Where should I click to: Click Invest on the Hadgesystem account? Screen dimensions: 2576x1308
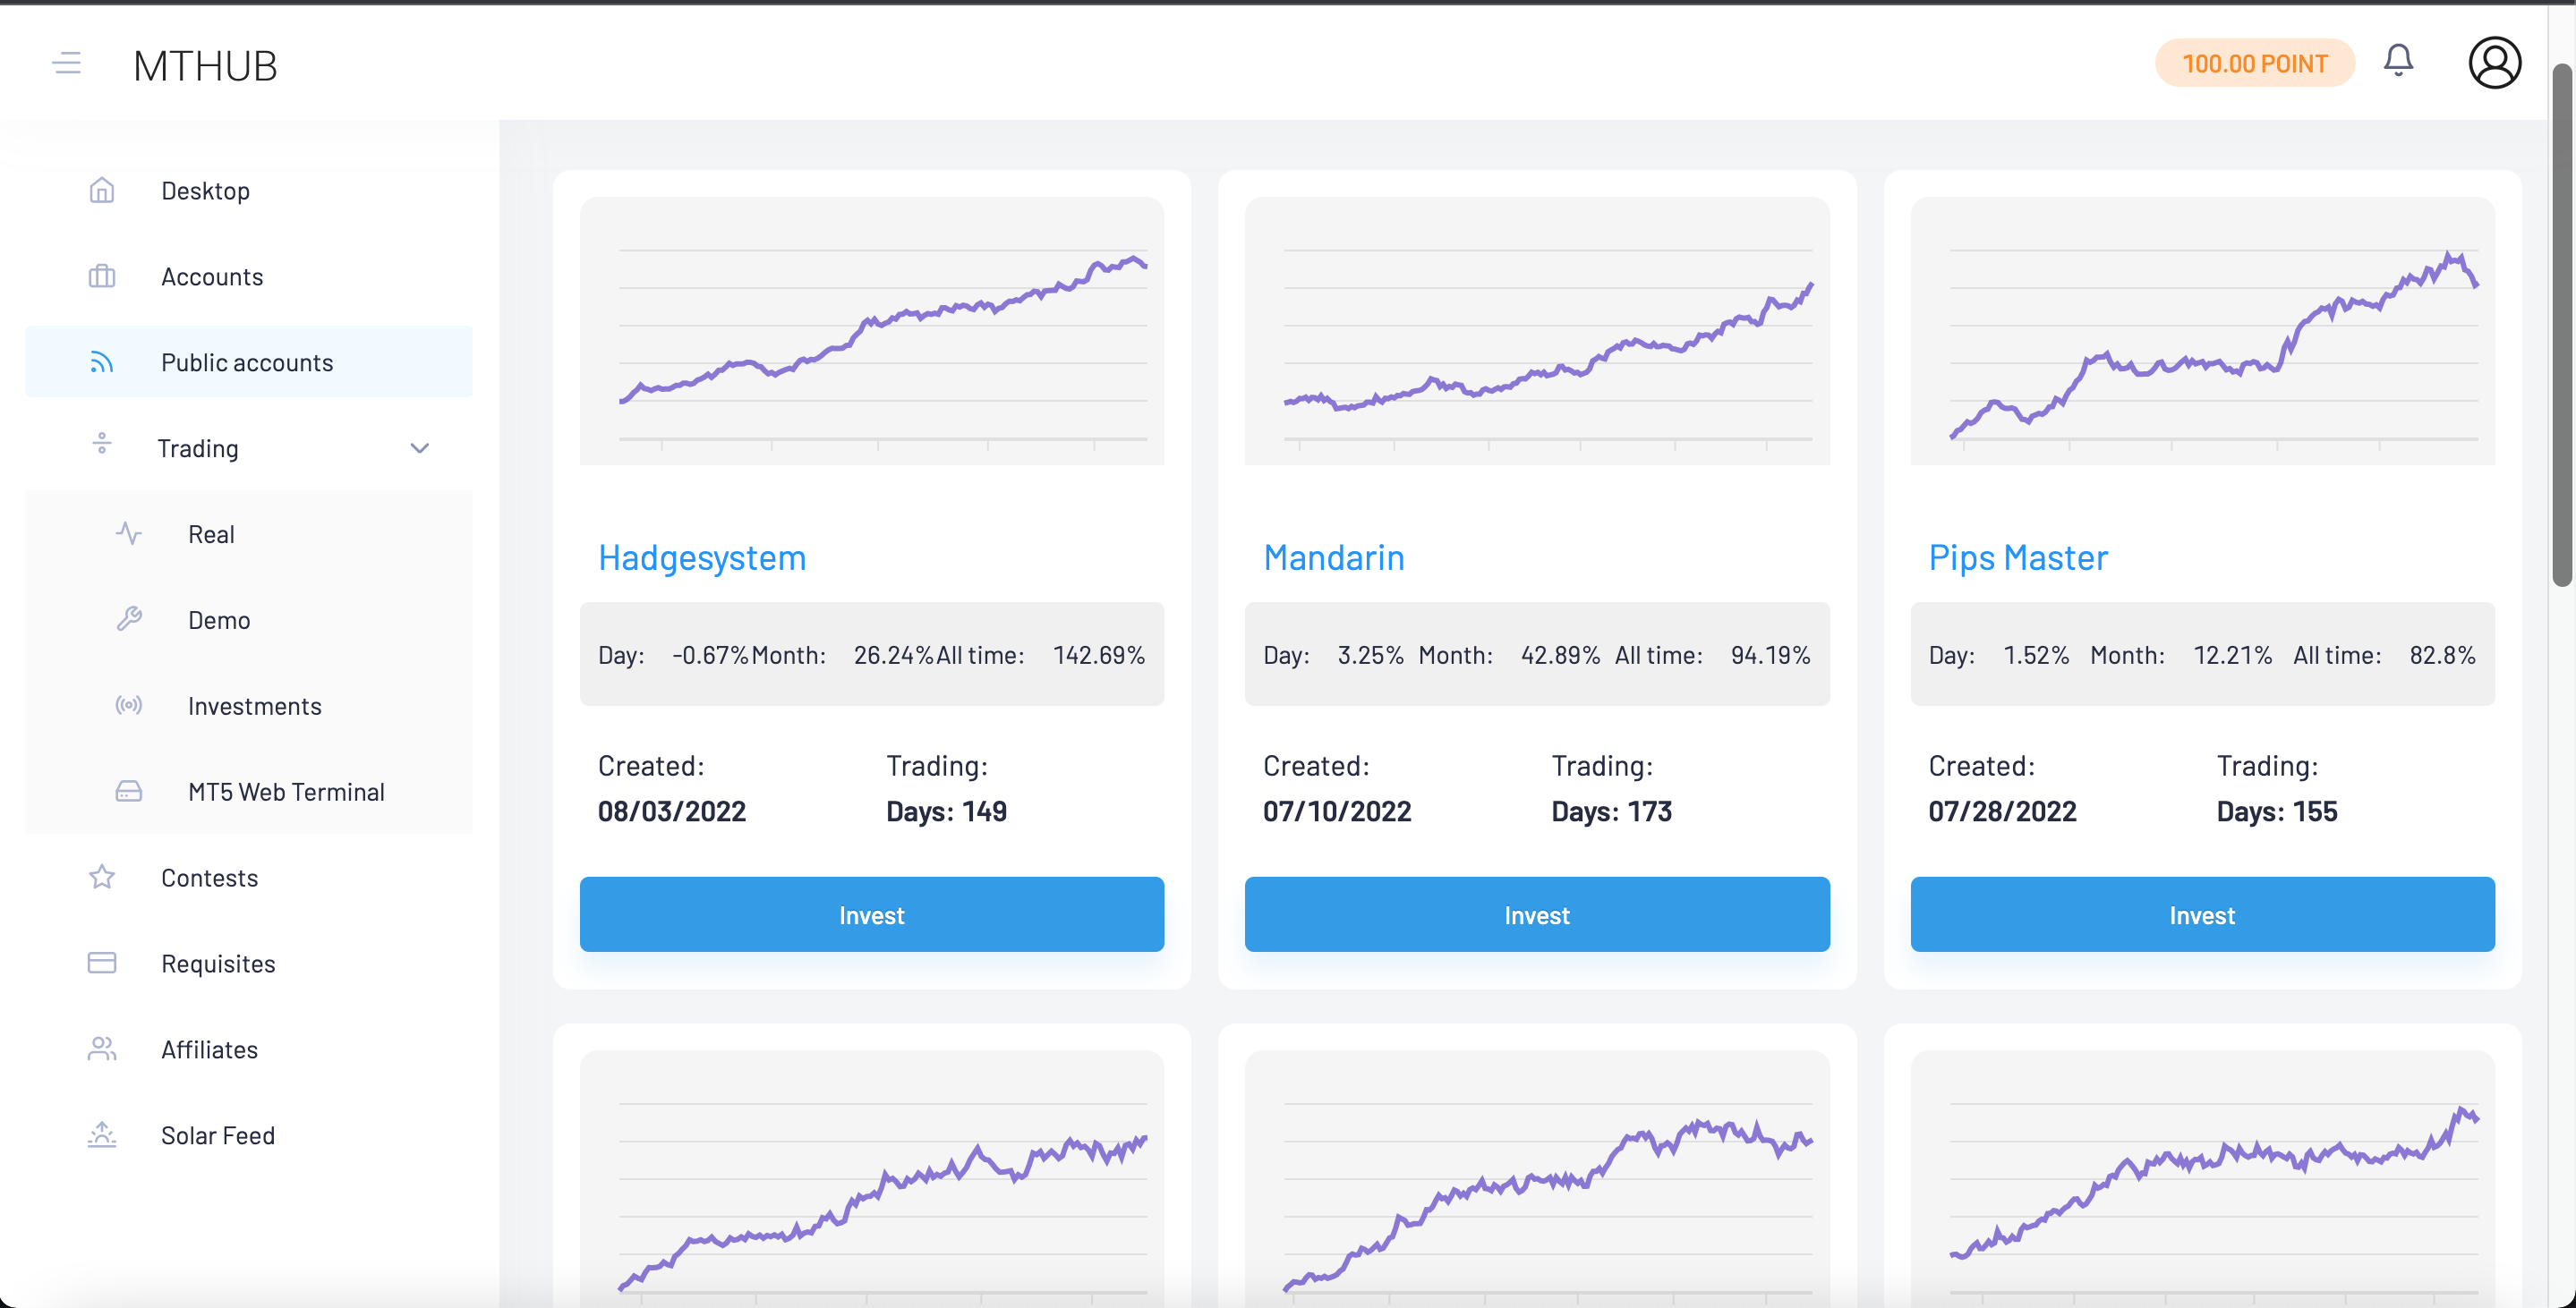pyautogui.click(x=871, y=914)
